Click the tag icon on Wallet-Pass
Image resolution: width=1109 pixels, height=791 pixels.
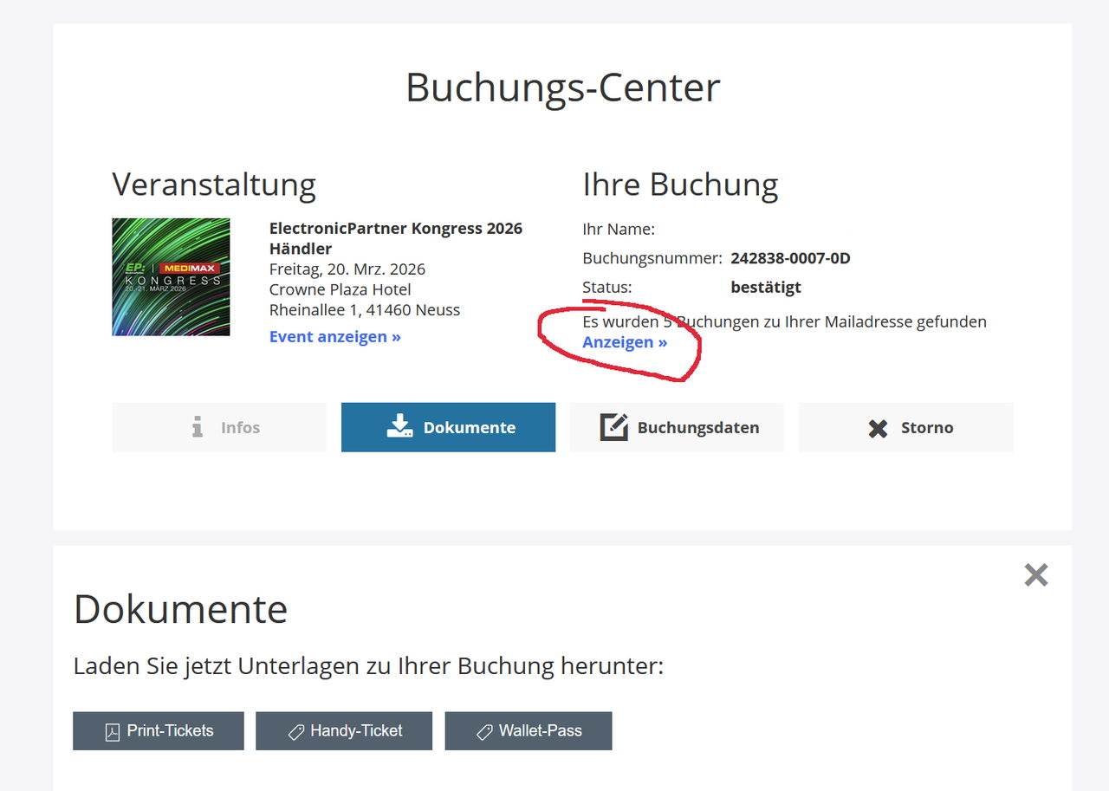coord(484,733)
